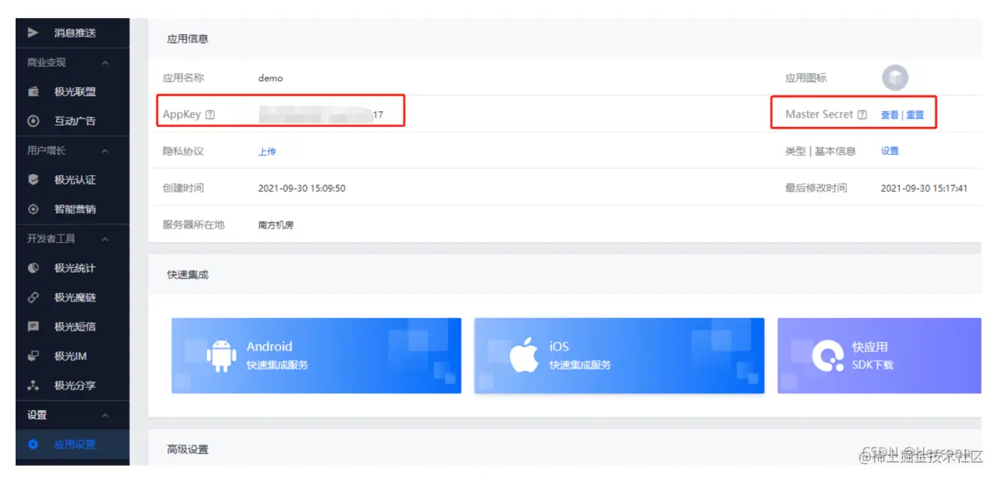The image size is (998, 479).
Task: Click the 查看 link for Master Secret
Action: pyautogui.click(x=890, y=115)
